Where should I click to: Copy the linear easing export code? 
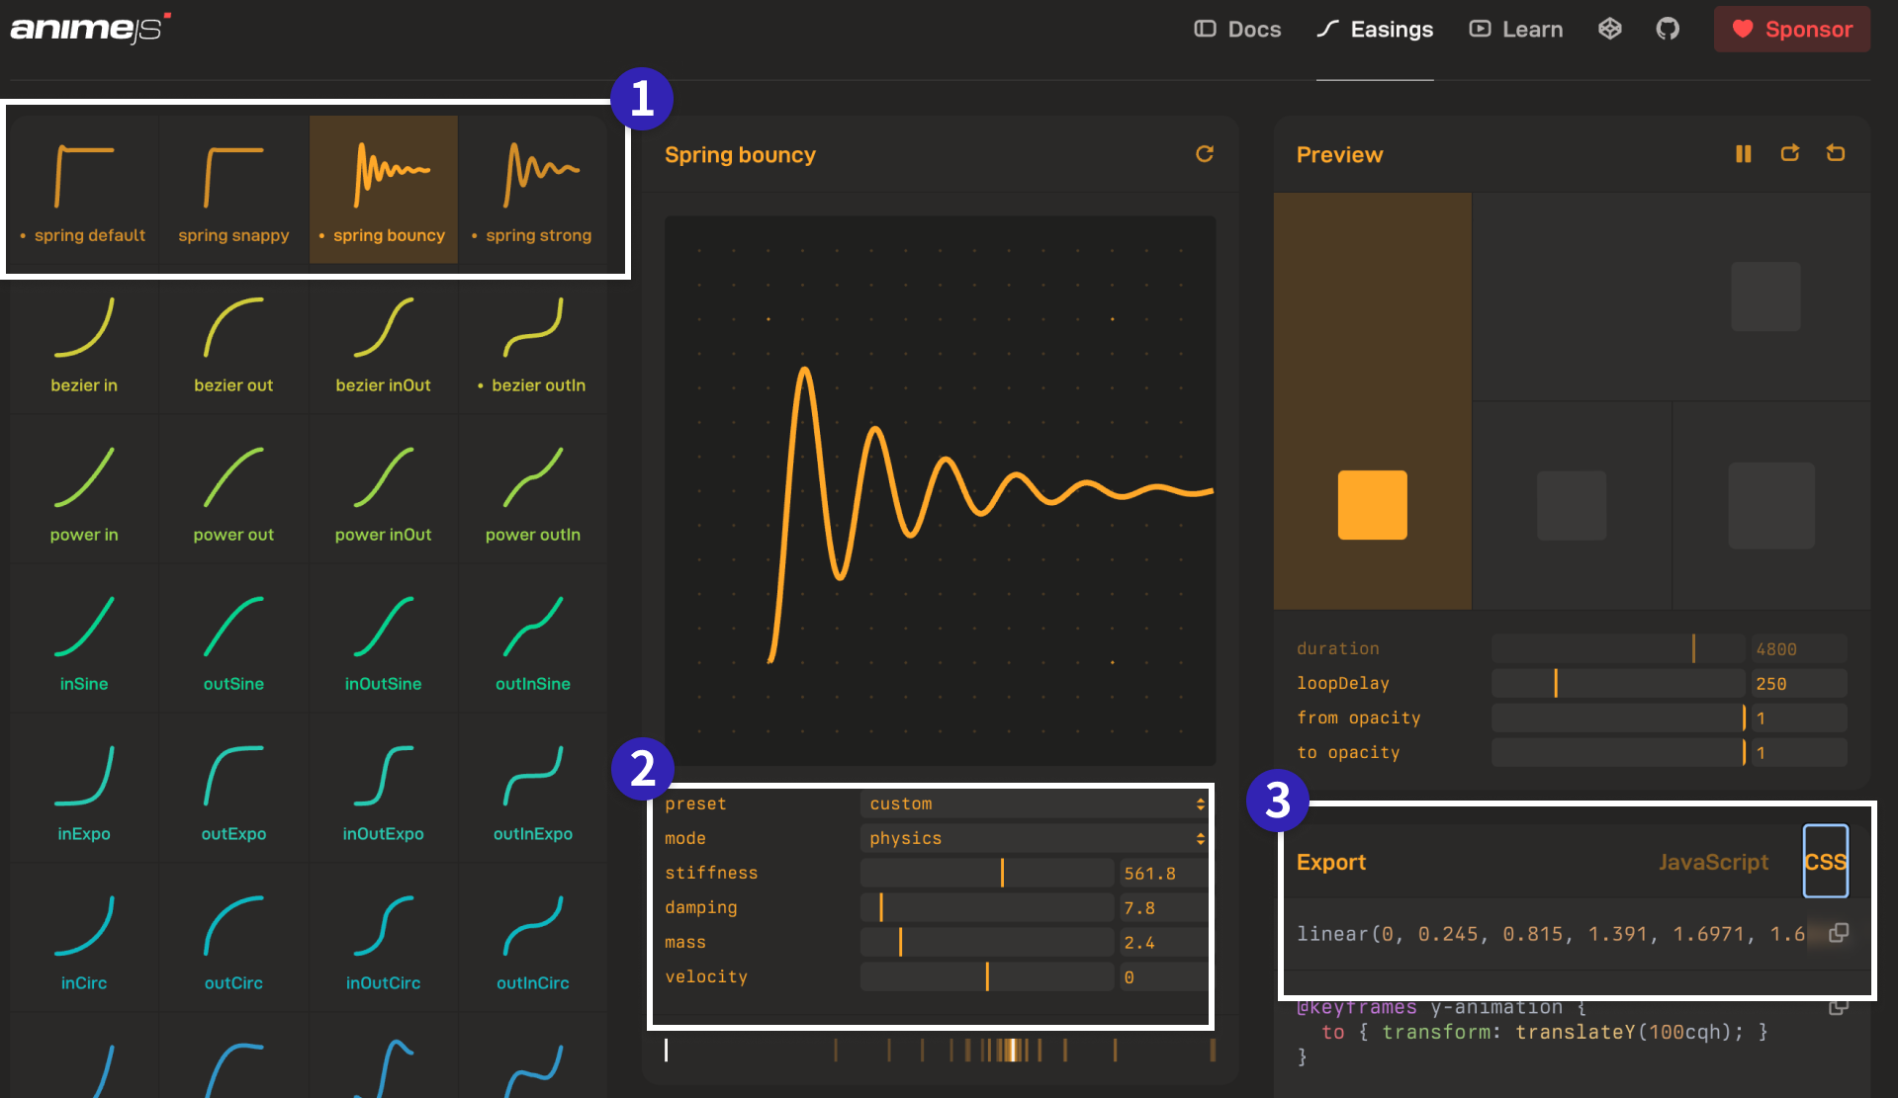[x=1838, y=933]
